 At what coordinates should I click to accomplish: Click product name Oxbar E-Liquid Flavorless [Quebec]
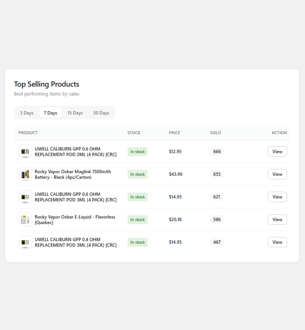click(x=75, y=219)
